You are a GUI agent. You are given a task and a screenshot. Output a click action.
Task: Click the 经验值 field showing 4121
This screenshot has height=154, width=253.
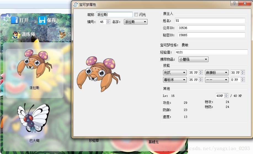pos(212,52)
